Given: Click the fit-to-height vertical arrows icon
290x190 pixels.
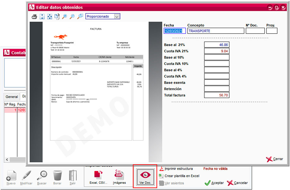Looking at the screenshot, I should [42, 17].
